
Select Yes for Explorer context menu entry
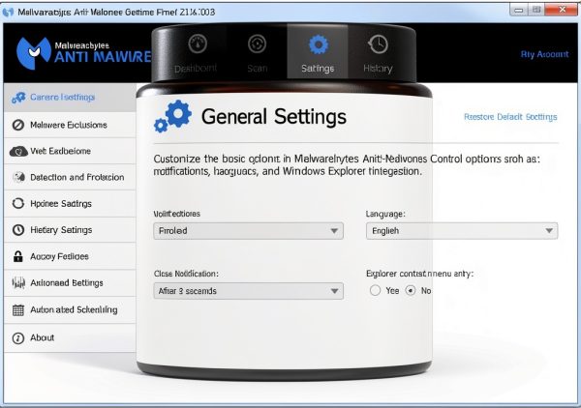pos(375,290)
